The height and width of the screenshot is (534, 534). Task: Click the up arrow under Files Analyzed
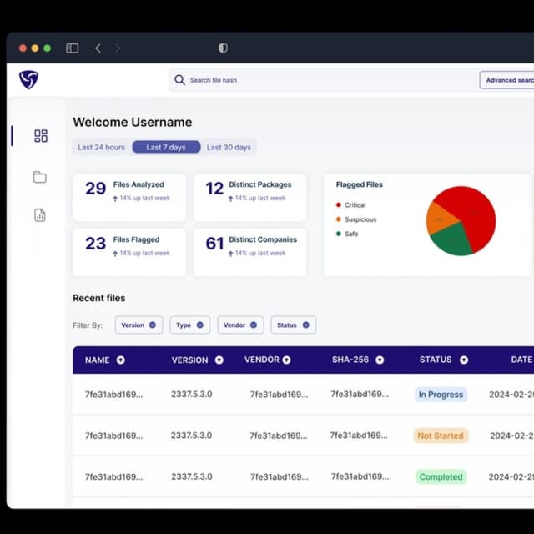pyautogui.click(x=115, y=199)
